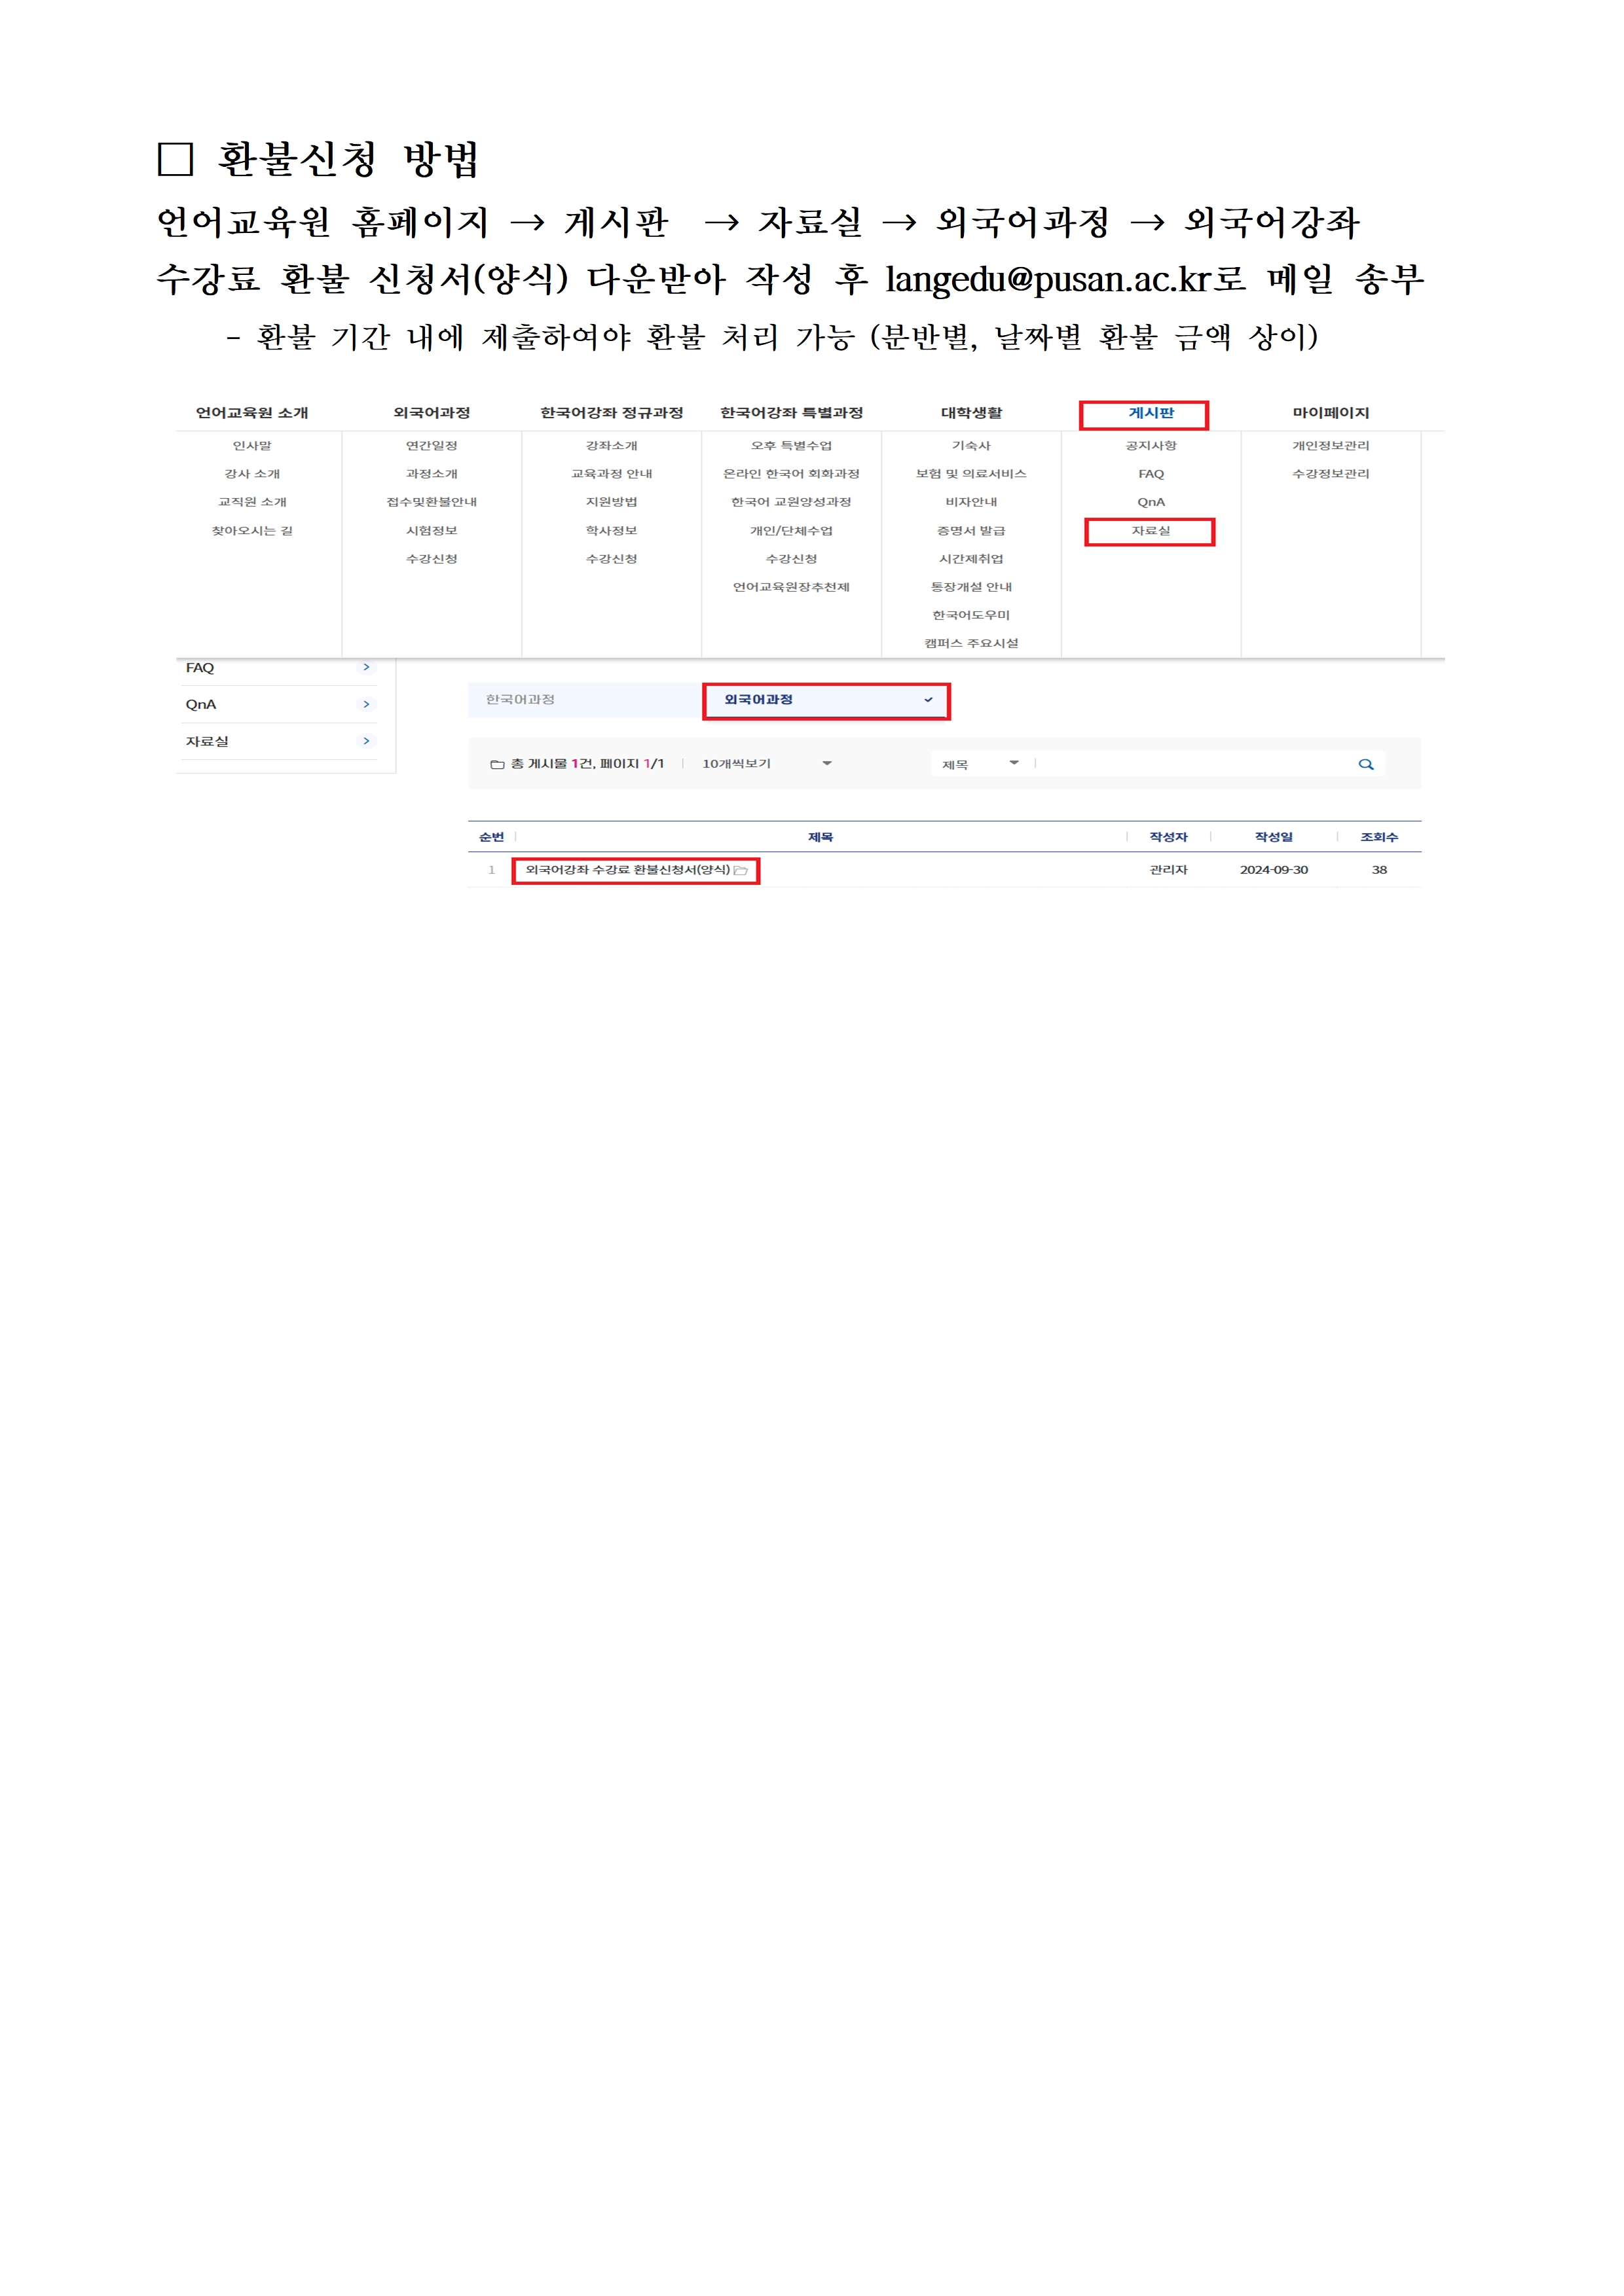Select the 한국어과정 tab
Screen dimensions: 1624x2296
coord(521,699)
